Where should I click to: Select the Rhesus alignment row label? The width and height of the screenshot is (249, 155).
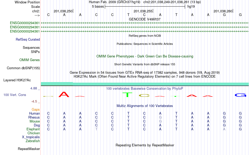(x=34, y=117)
